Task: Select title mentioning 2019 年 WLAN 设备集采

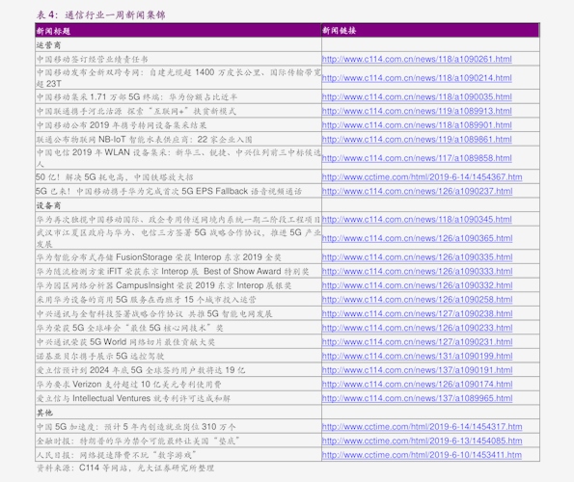Action: (x=178, y=158)
